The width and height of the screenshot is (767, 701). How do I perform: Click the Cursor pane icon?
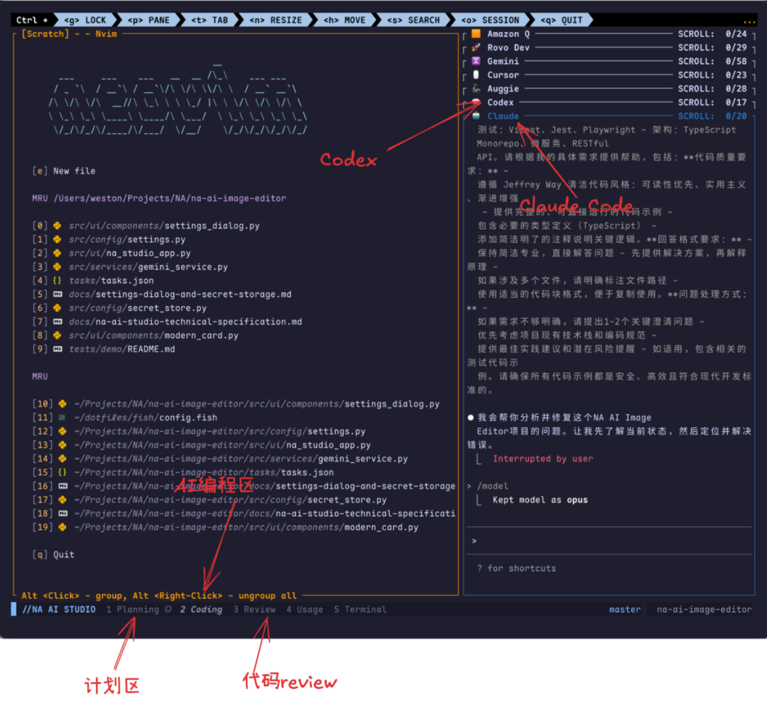click(476, 75)
